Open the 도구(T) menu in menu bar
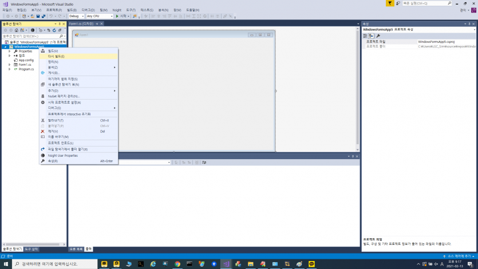This screenshot has width=478, height=269. 131,10
